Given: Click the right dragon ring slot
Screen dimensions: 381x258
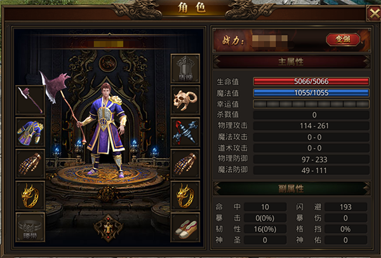Looking at the screenshot, I should pos(185,196).
